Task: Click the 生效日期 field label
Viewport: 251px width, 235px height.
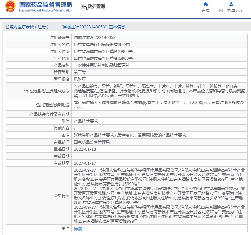Action: [x=62, y=156]
